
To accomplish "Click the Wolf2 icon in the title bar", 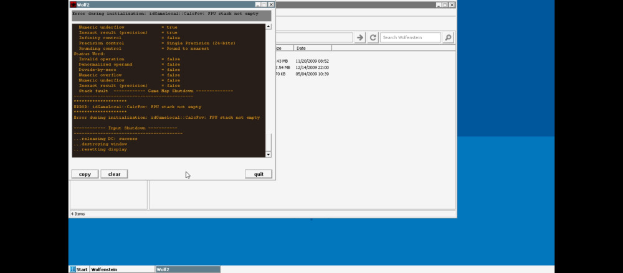I will tap(73, 4).
